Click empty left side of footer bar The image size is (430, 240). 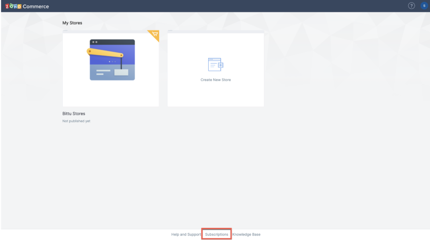tap(70, 234)
